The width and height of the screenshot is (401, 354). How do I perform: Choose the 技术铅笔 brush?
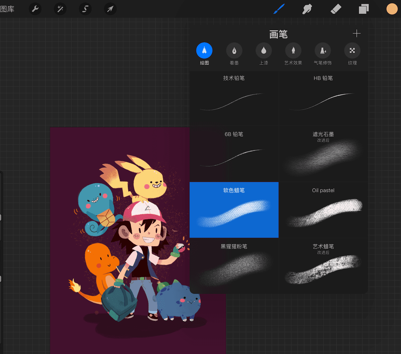234,98
